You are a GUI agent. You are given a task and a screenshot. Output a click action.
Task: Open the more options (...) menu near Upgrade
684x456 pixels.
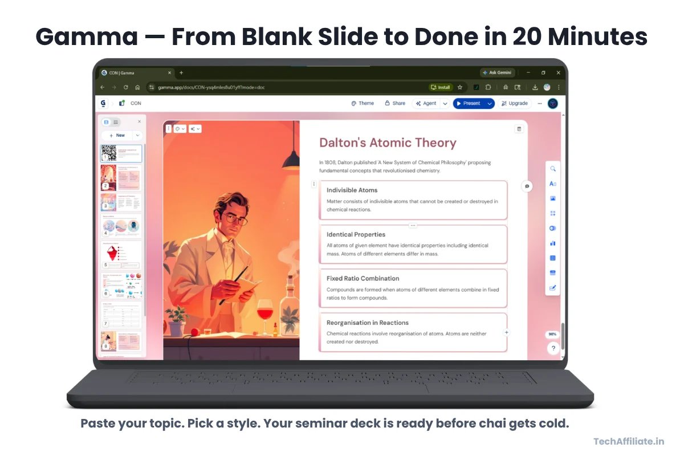coord(539,103)
